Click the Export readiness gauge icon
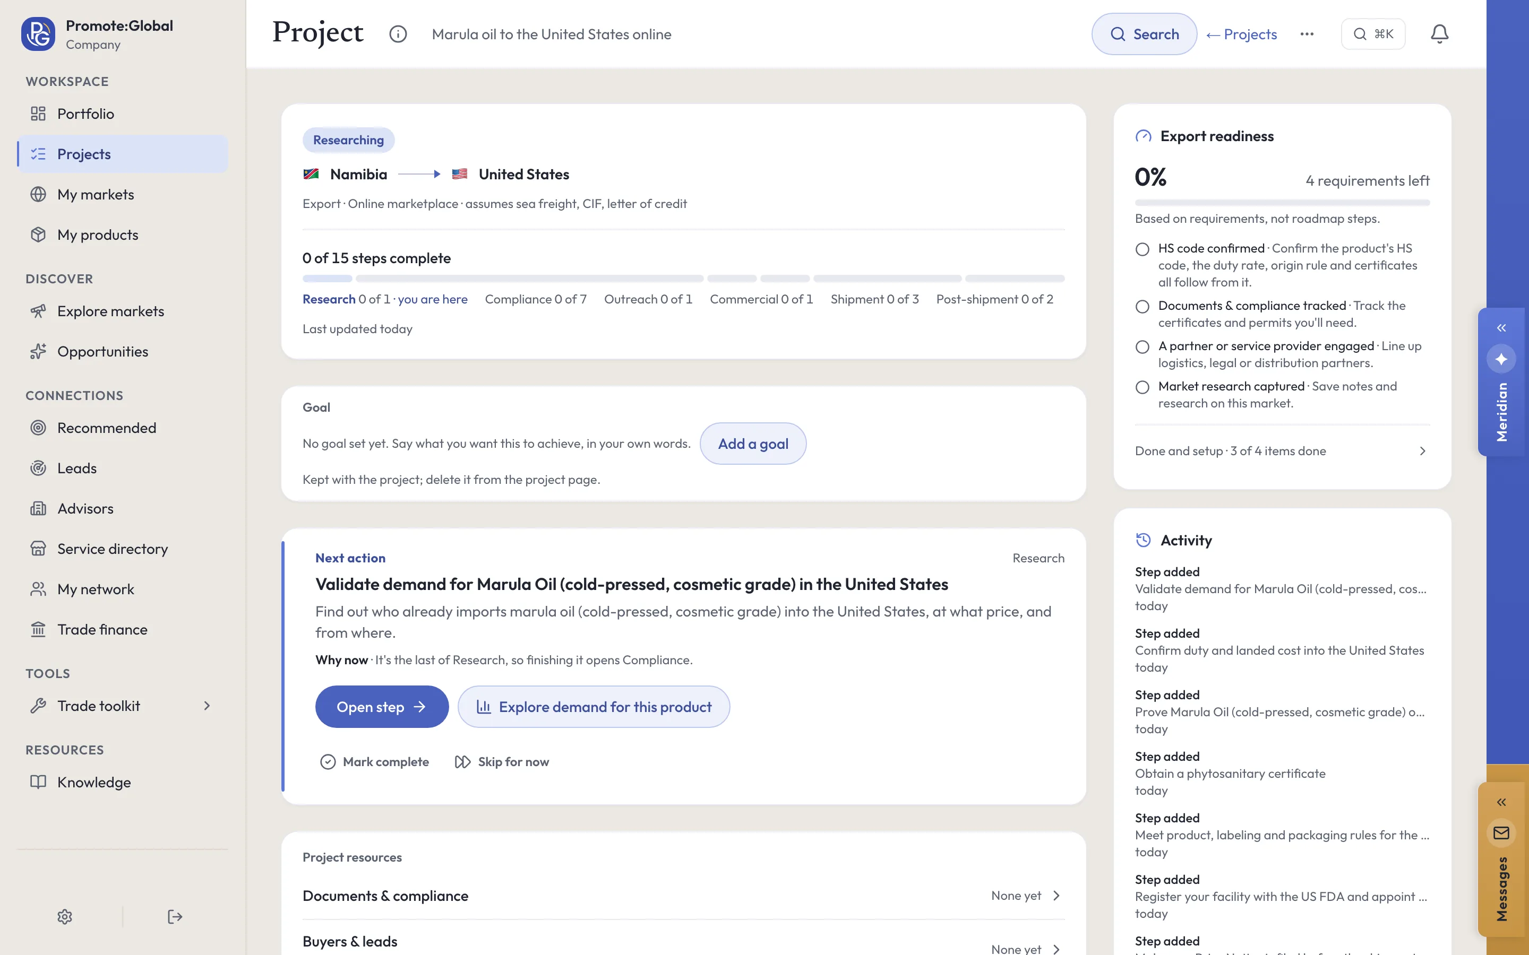This screenshot has width=1529, height=955. pyautogui.click(x=1143, y=136)
